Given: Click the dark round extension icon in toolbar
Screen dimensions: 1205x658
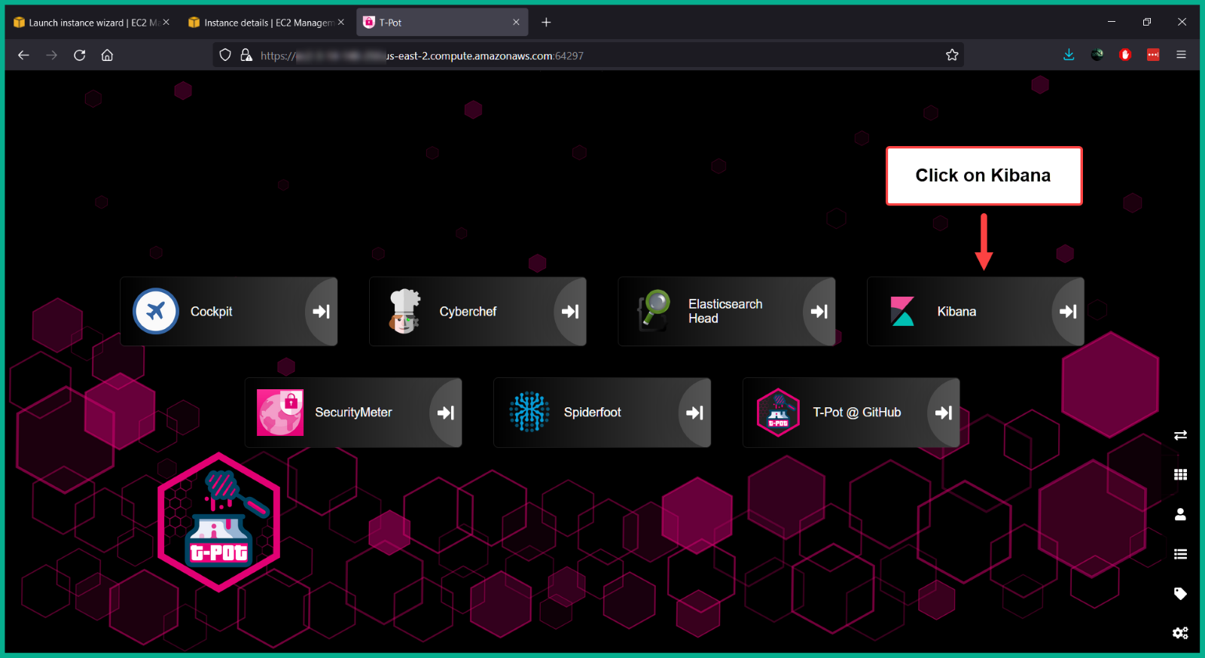Looking at the screenshot, I should click(x=1097, y=55).
